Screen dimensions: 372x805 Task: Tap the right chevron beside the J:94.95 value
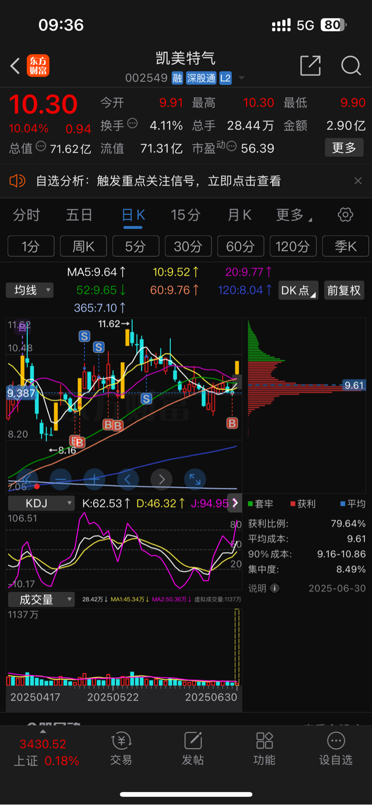[x=235, y=503]
